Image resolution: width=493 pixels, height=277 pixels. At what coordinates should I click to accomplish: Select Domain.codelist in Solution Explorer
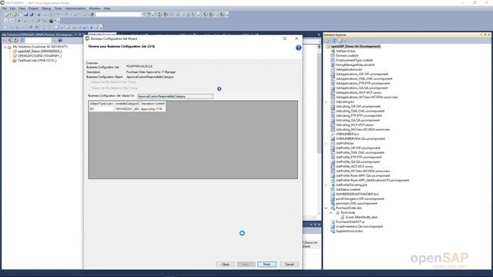347,55
